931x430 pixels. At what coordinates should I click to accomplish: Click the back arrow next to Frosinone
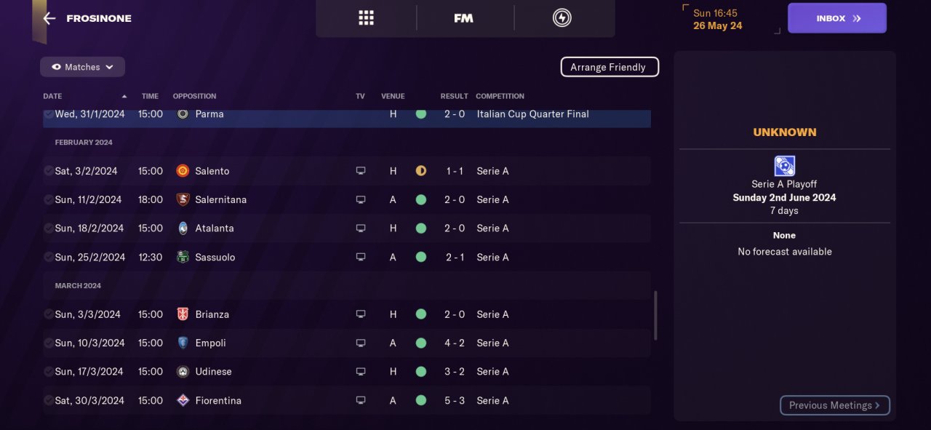click(x=49, y=18)
